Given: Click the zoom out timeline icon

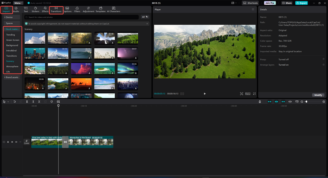Looking at the screenshot, I should (x=302, y=102).
